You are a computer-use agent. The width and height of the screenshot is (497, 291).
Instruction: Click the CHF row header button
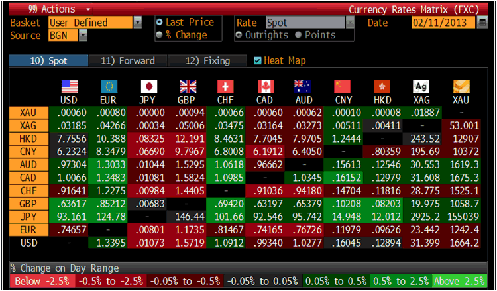point(28,190)
